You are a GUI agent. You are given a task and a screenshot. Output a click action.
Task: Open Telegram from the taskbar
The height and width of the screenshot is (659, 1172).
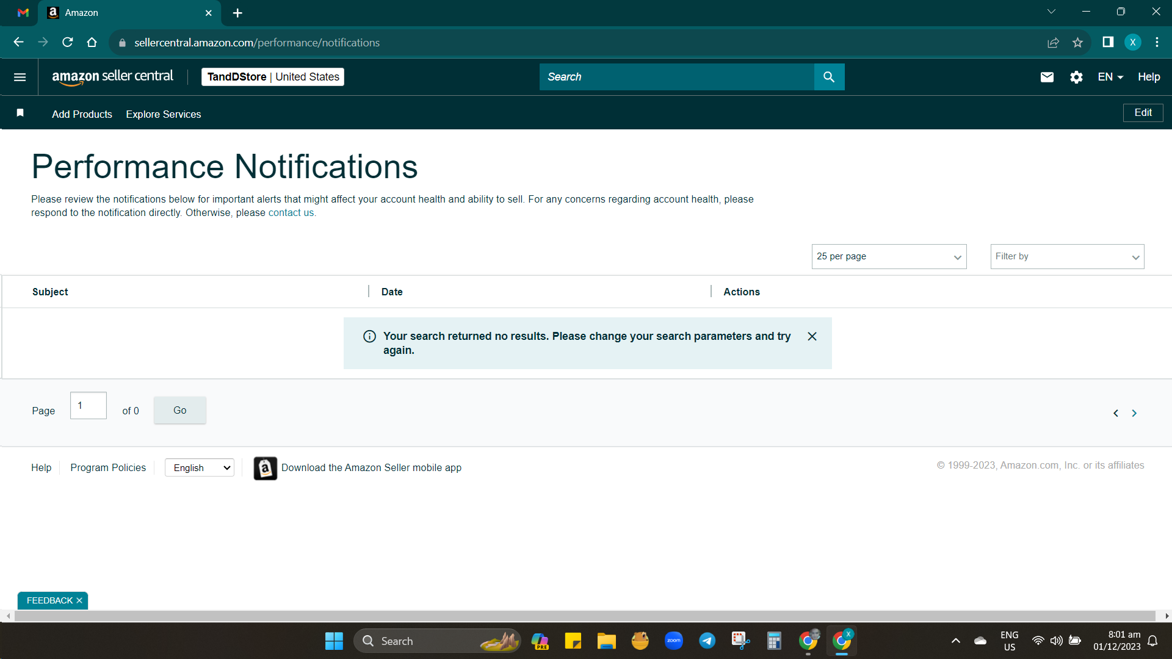[707, 641]
